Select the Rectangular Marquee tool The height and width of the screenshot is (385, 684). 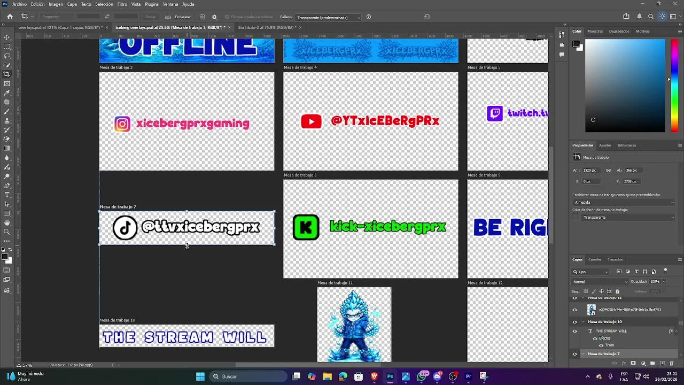click(x=7, y=47)
